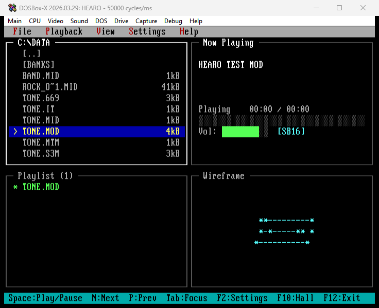Viewport: 379px width, 308px height.
Task: Click N:Next in status bar
Action: tap(106, 298)
